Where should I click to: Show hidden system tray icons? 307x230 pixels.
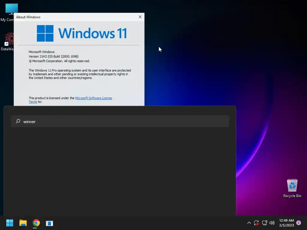[x=249, y=223]
